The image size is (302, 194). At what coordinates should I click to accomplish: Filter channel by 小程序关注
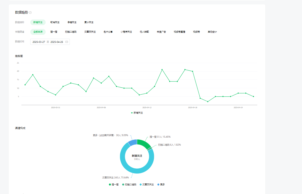pyautogui.click(x=126, y=32)
